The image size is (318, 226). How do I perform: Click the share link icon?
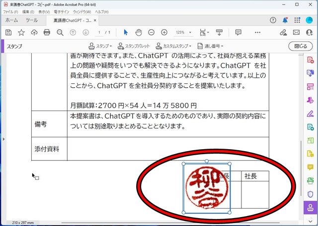(283, 32)
